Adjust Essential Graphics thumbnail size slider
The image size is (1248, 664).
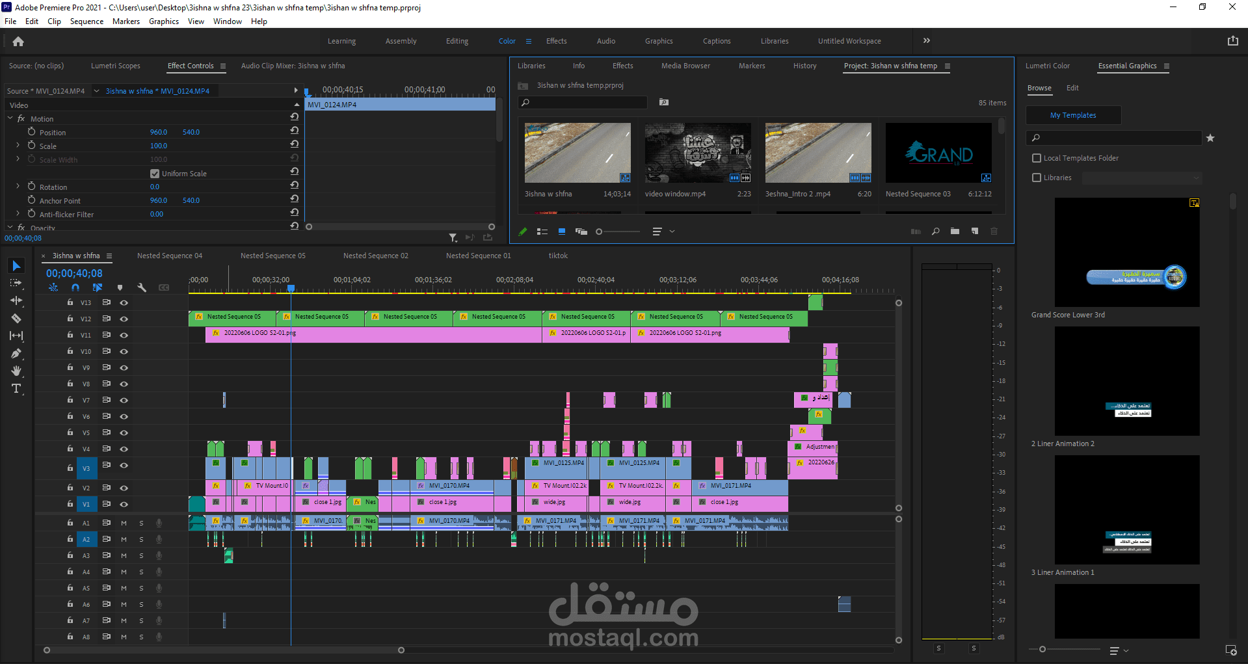pos(1042,649)
